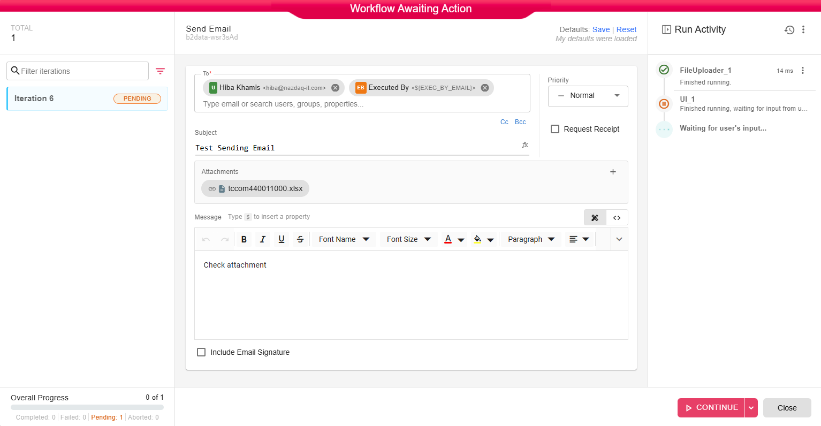Toggle underline formatting button
The image size is (821, 426).
tap(282, 239)
